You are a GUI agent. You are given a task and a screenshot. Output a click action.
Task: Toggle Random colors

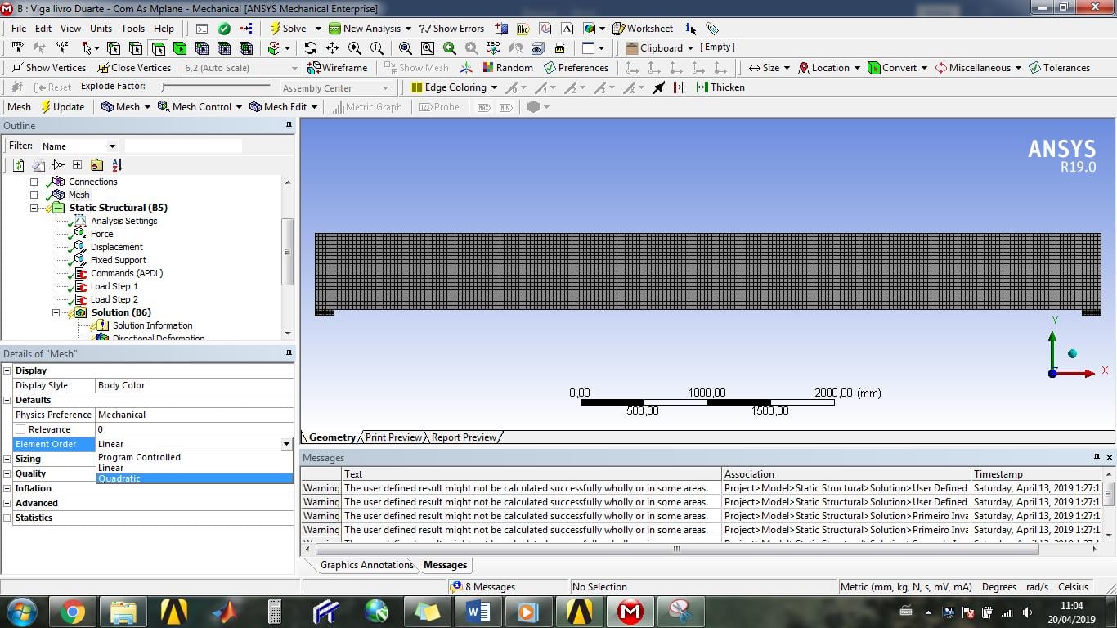coord(507,68)
